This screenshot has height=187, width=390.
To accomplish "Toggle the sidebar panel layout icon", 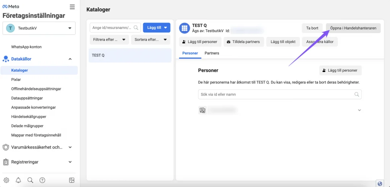I will [x=72, y=180].
